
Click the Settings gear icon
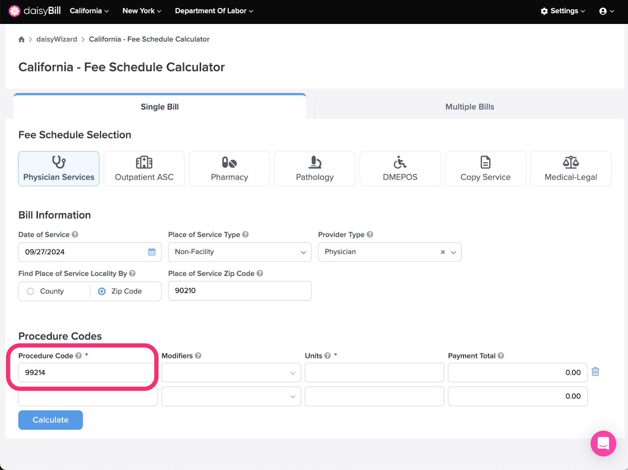(544, 11)
